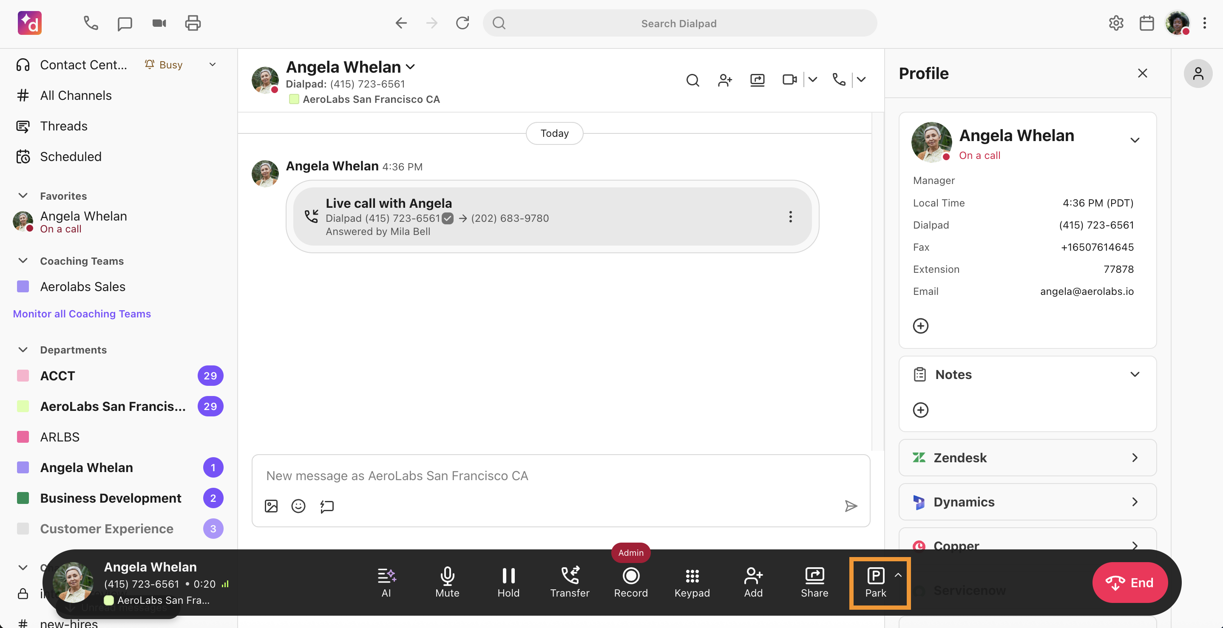This screenshot has width=1223, height=628.
Task: Insert a quick reply template icon
Action: coord(327,506)
